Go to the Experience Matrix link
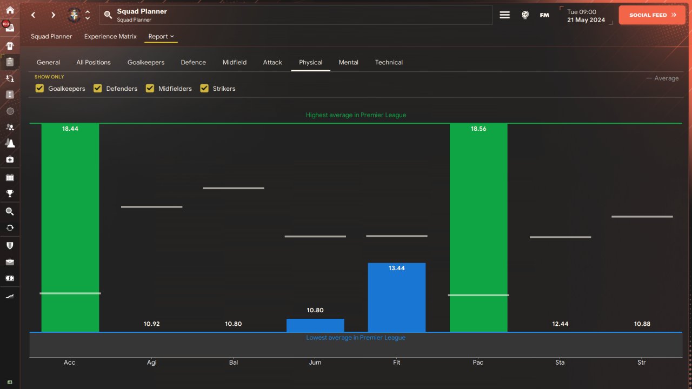Viewport: 692px width, 389px height. click(x=110, y=36)
